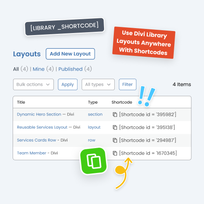The height and width of the screenshot is (204, 204).
Task: Open Dynamic Hero Section layout
Action: coord(39,114)
